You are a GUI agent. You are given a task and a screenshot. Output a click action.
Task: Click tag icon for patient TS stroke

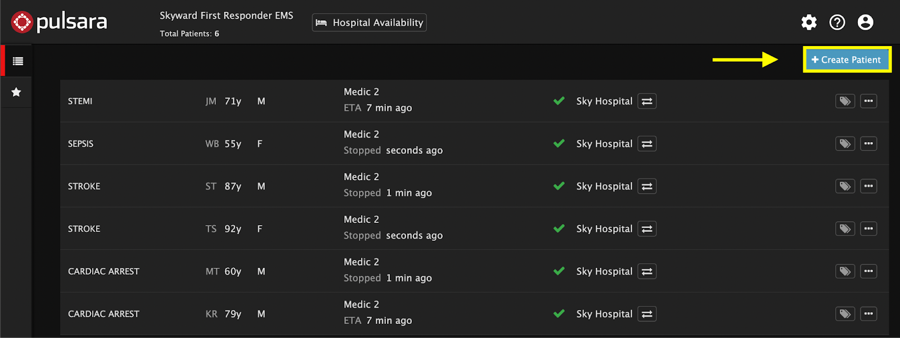(845, 229)
